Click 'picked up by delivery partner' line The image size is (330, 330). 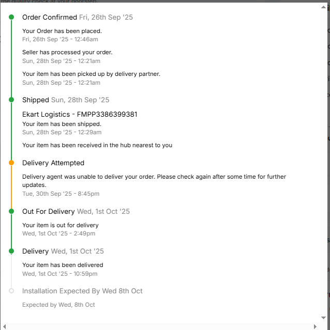(x=91, y=74)
